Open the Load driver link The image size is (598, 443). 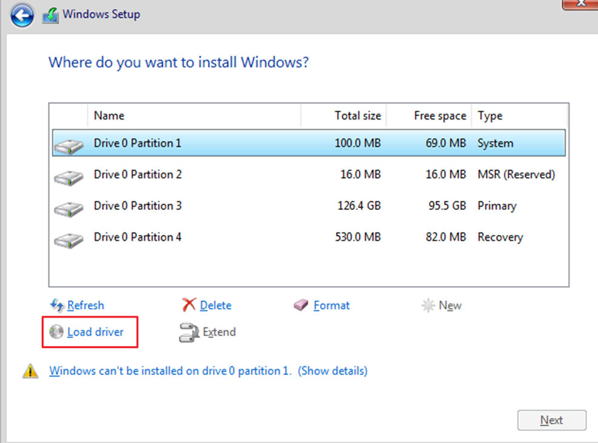point(95,332)
